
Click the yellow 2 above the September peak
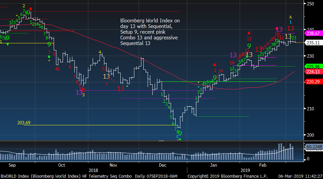click(24, 6)
